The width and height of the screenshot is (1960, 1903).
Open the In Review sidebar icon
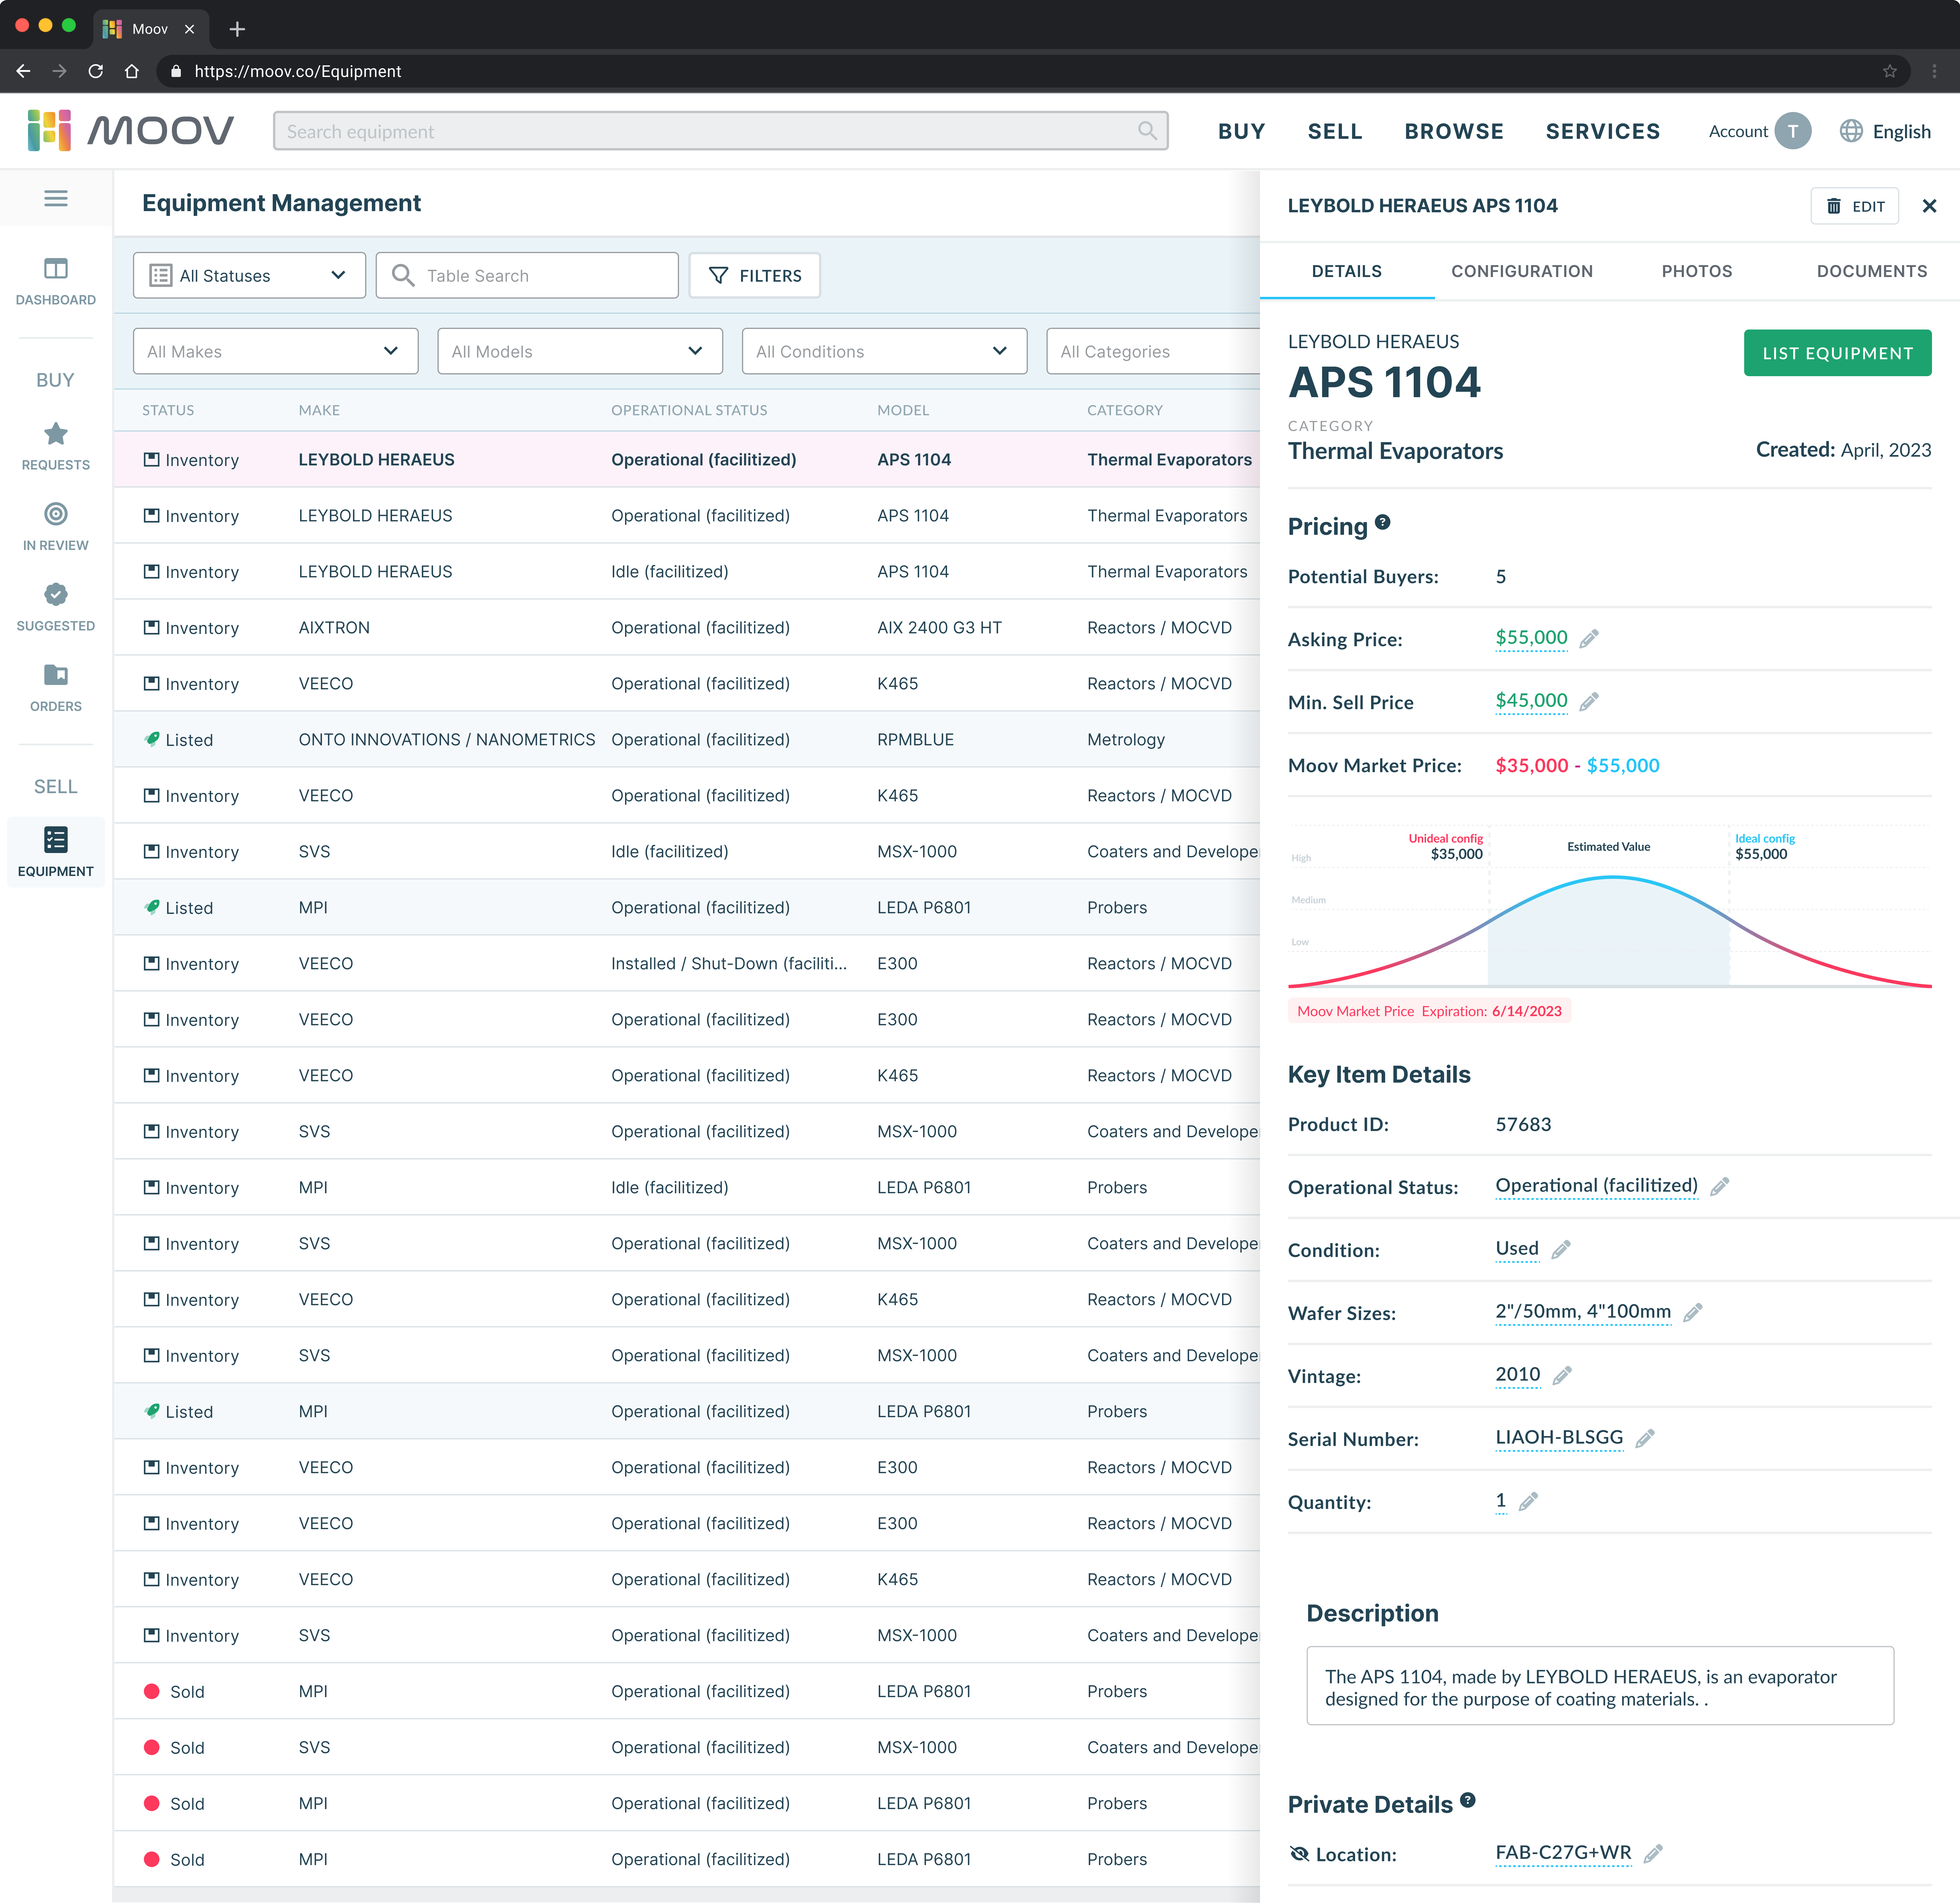click(x=56, y=514)
